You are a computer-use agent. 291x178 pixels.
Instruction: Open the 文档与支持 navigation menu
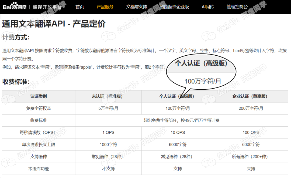137,7
